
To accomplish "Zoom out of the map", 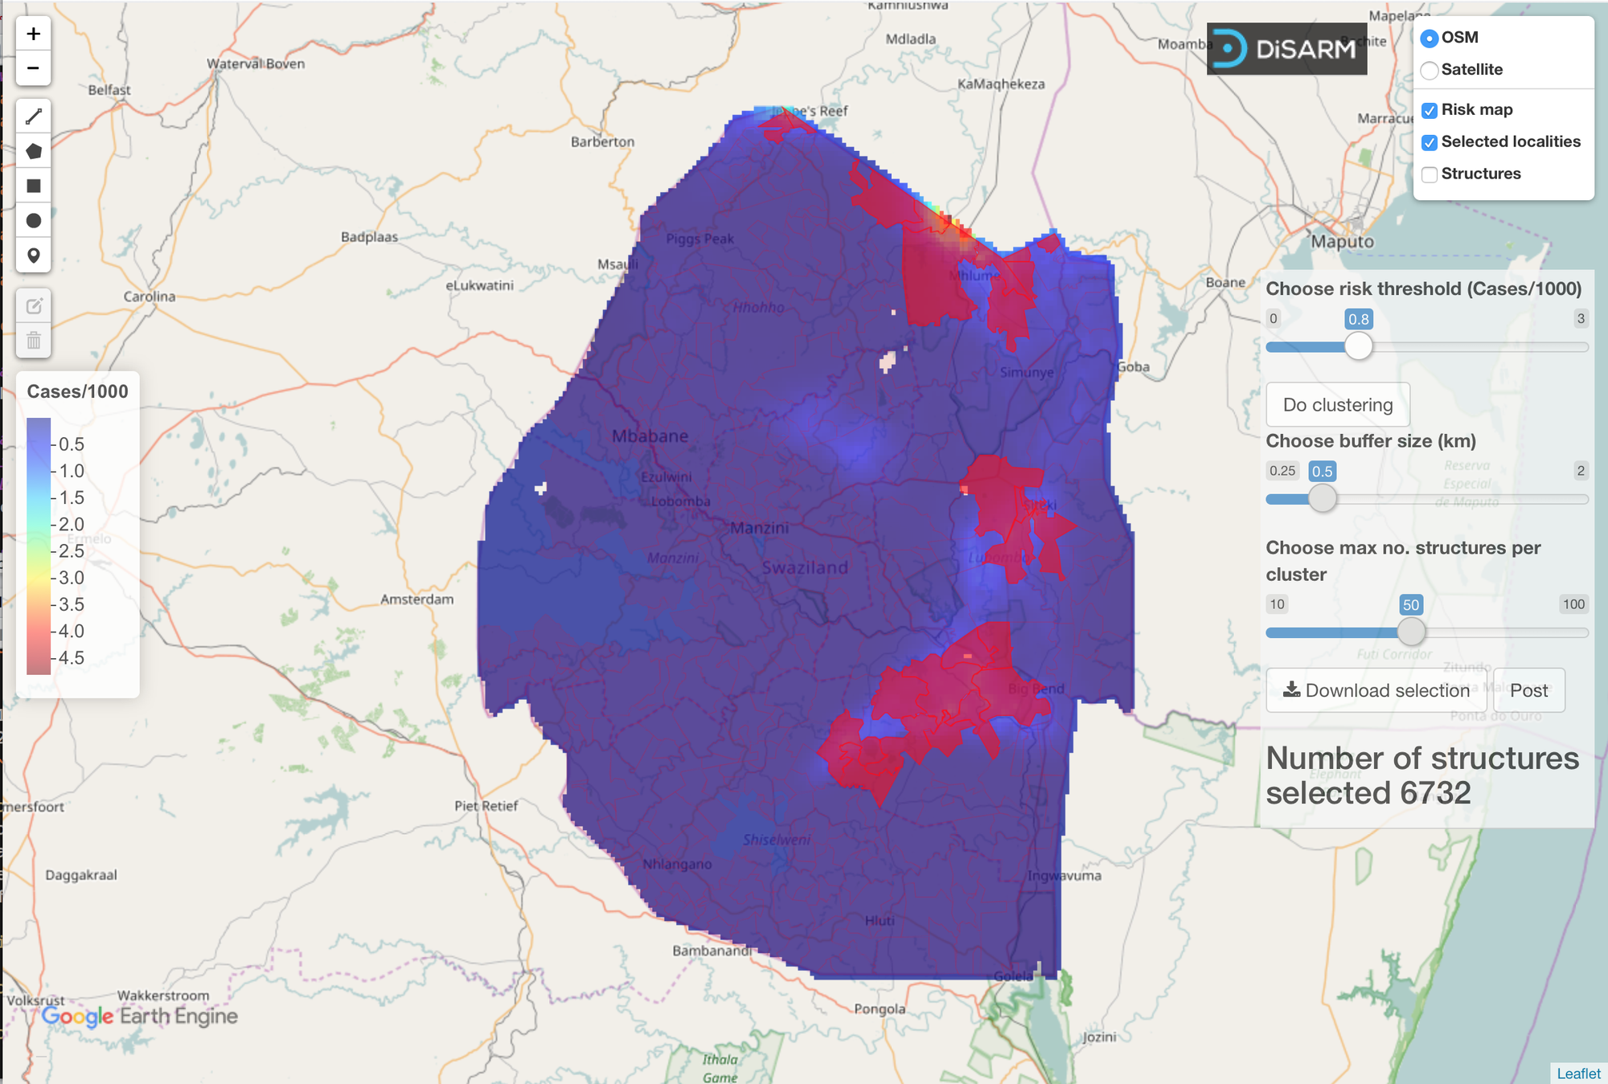I will coord(33,68).
